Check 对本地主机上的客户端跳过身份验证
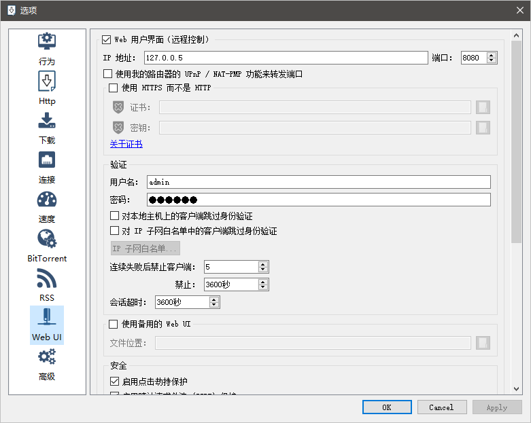531x423 pixels. click(x=114, y=216)
